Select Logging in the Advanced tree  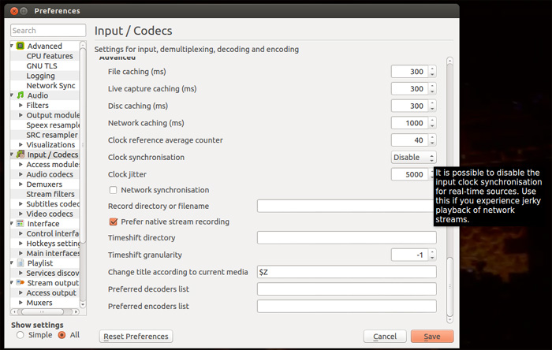coord(40,76)
